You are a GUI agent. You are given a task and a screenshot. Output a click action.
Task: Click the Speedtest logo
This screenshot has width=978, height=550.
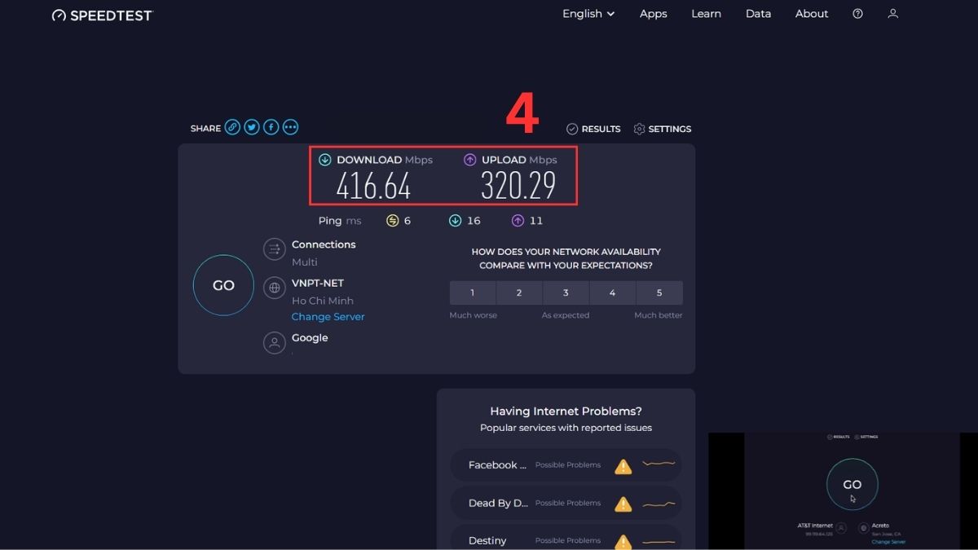coord(102,15)
